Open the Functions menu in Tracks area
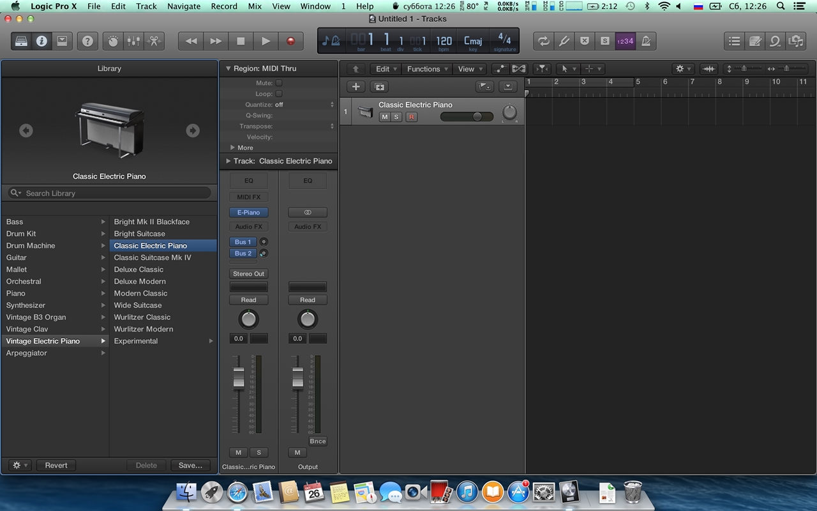The image size is (817, 511). (x=428, y=69)
